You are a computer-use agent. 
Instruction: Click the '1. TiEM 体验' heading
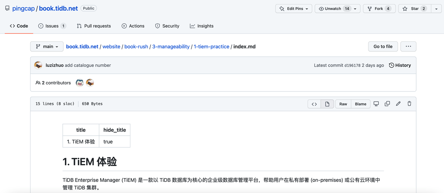coord(89,162)
